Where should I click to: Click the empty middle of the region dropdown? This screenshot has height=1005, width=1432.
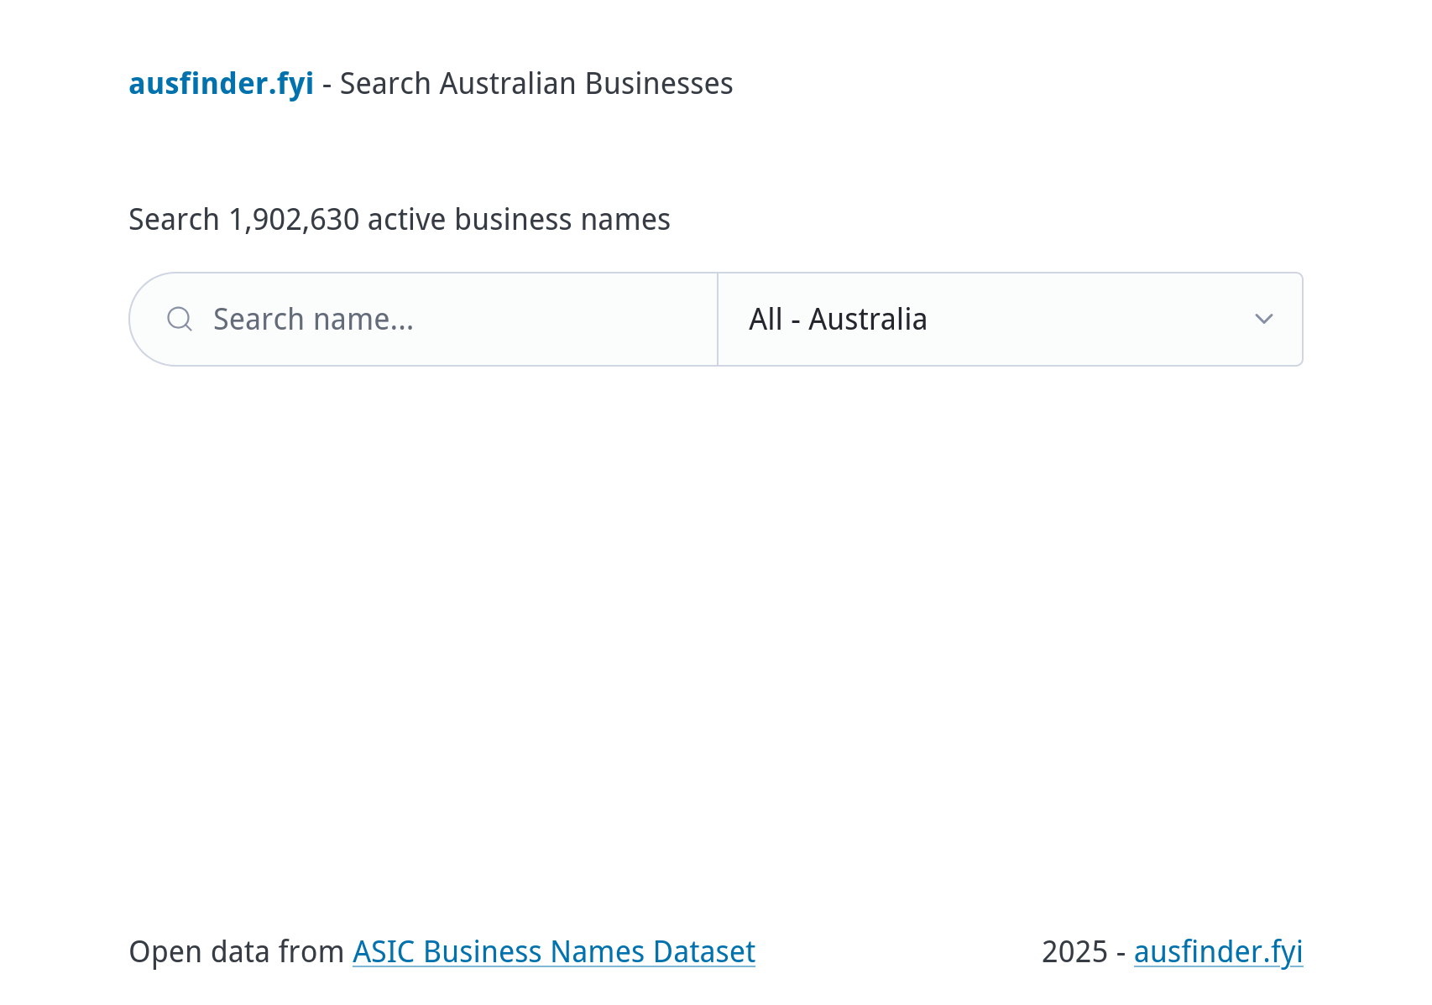(x=1091, y=319)
